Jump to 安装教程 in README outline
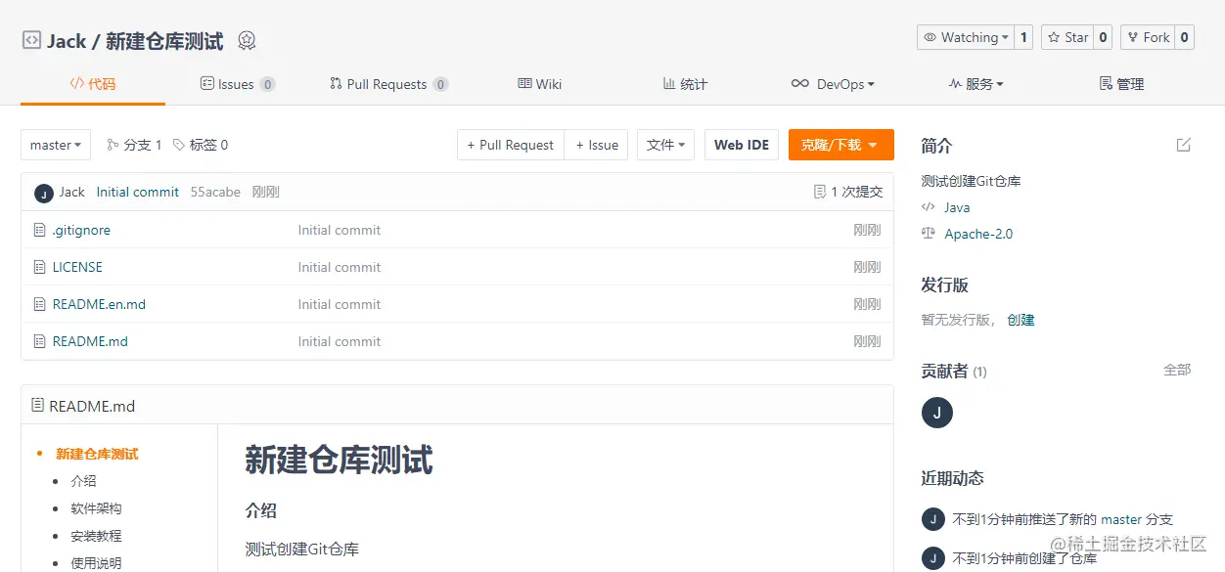 click(x=97, y=536)
